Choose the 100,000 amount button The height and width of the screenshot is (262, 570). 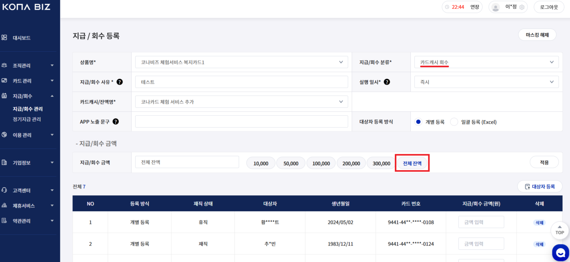click(321, 163)
